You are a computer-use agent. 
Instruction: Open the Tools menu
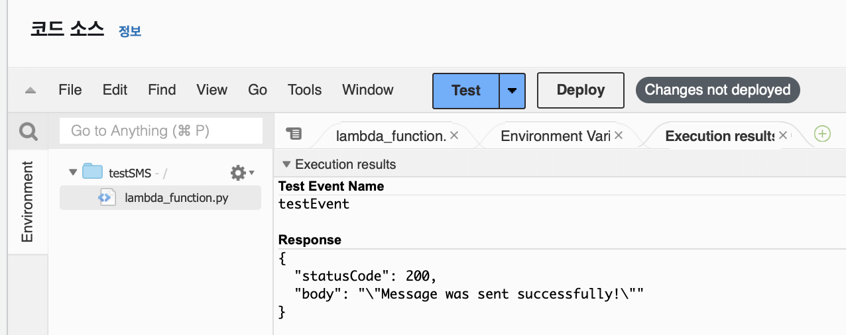[x=304, y=90]
